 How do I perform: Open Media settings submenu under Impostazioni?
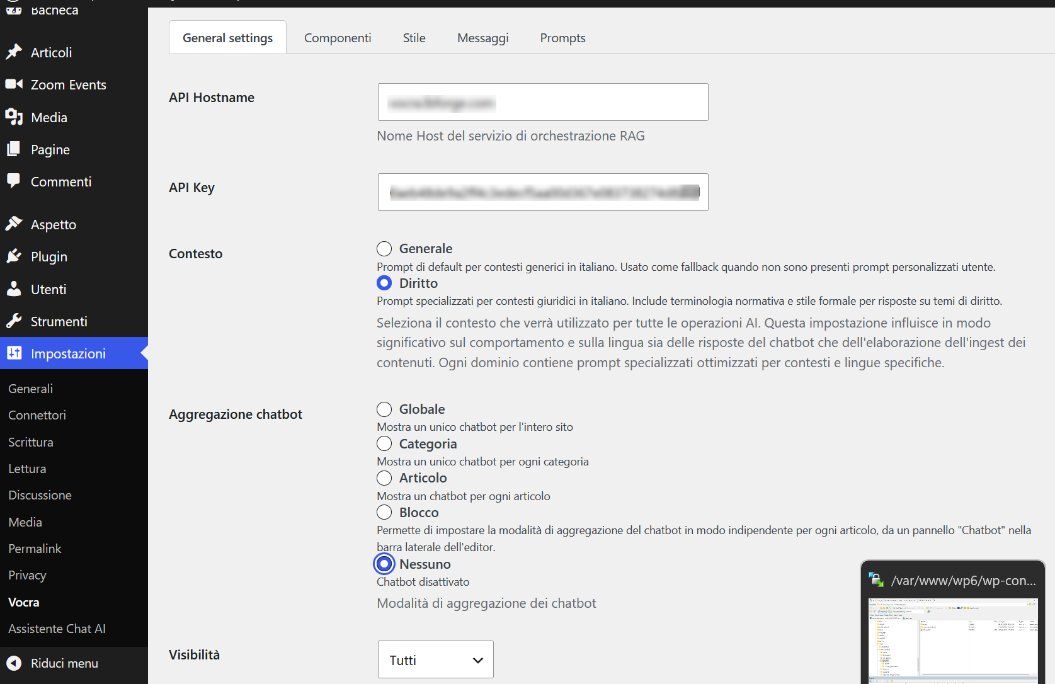coord(25,522)
